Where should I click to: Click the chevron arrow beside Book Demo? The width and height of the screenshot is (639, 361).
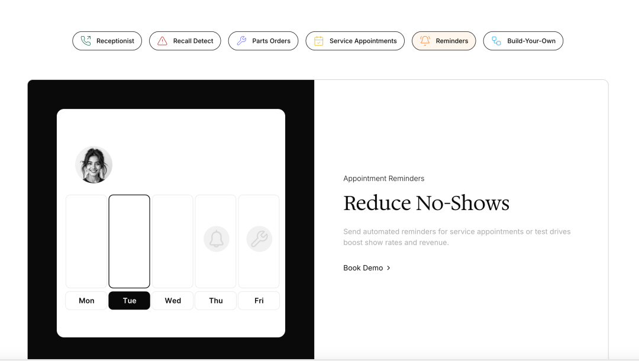tap(389, 268)
